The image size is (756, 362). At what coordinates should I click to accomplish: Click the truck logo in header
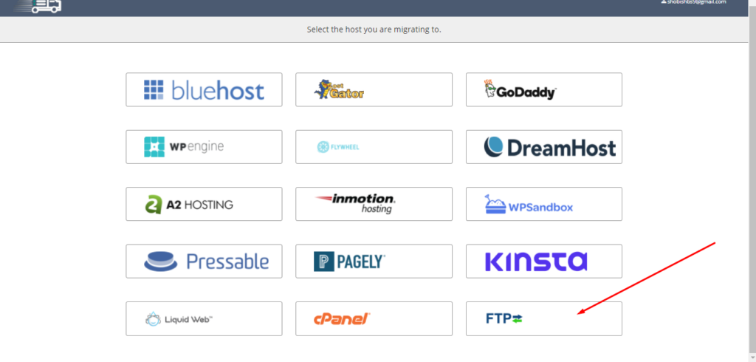point(38,6)
